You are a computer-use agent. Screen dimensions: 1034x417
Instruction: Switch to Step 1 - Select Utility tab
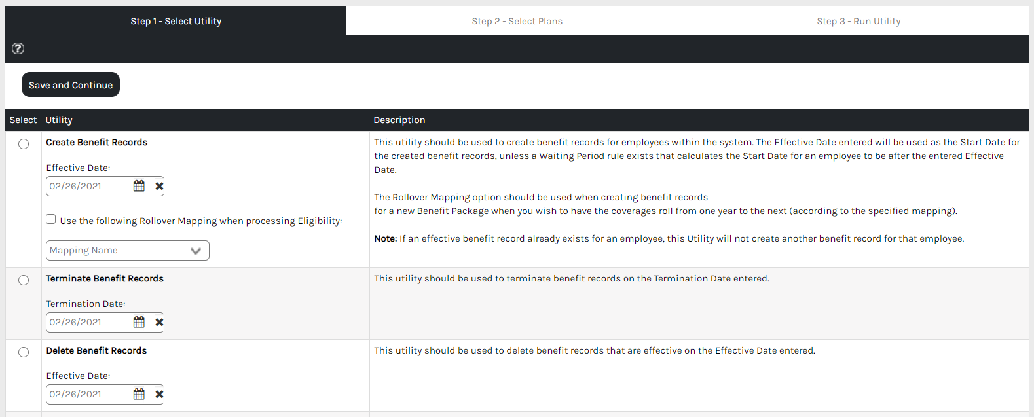point(175,21)
